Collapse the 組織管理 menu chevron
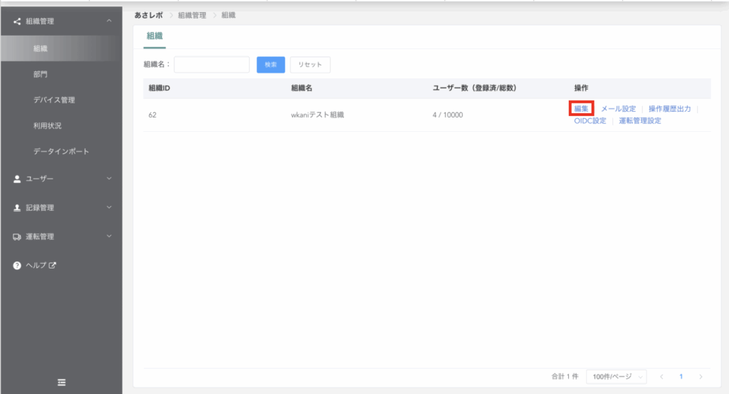The width and height of the screenshot is (729, 394). [x=109, y=21]
